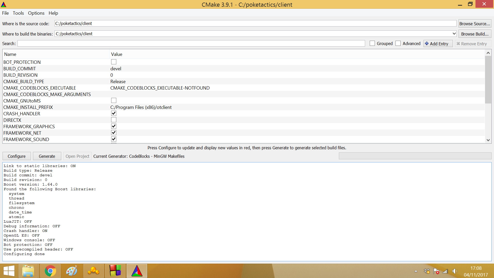Screen dimensions: 494x278
Task: Click the source code path field
Action: tap(255, 23)
